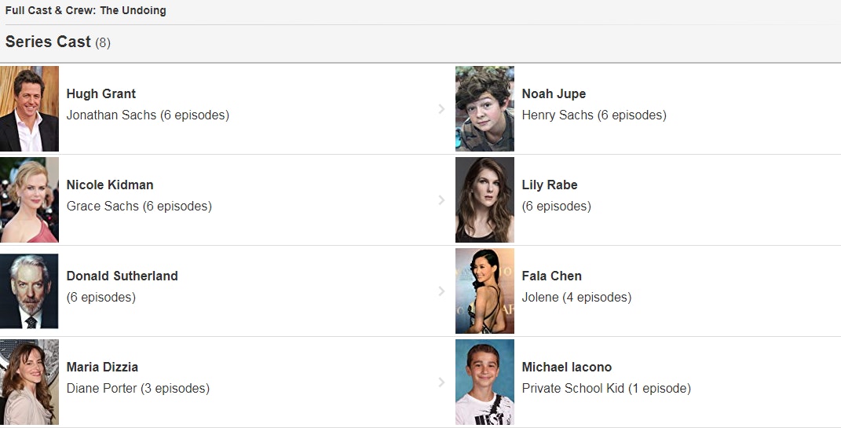Click the Nicole Kidman name link

click(109, 185)
